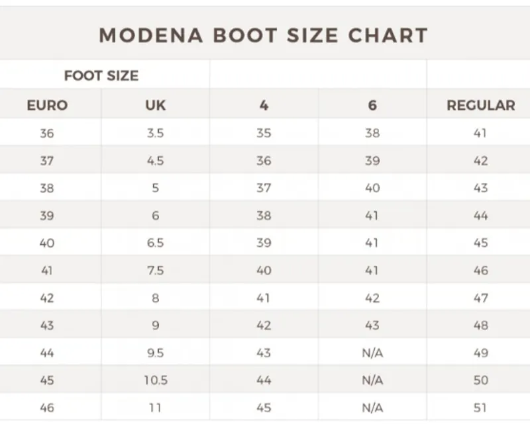Select the REGULAR column header
This screenshot has height=436, width=530.
(481, 105)
